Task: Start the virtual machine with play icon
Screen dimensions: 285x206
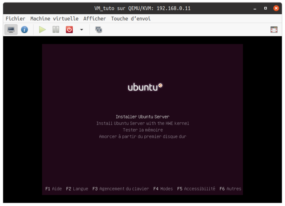Action: (x=42, y=30)
